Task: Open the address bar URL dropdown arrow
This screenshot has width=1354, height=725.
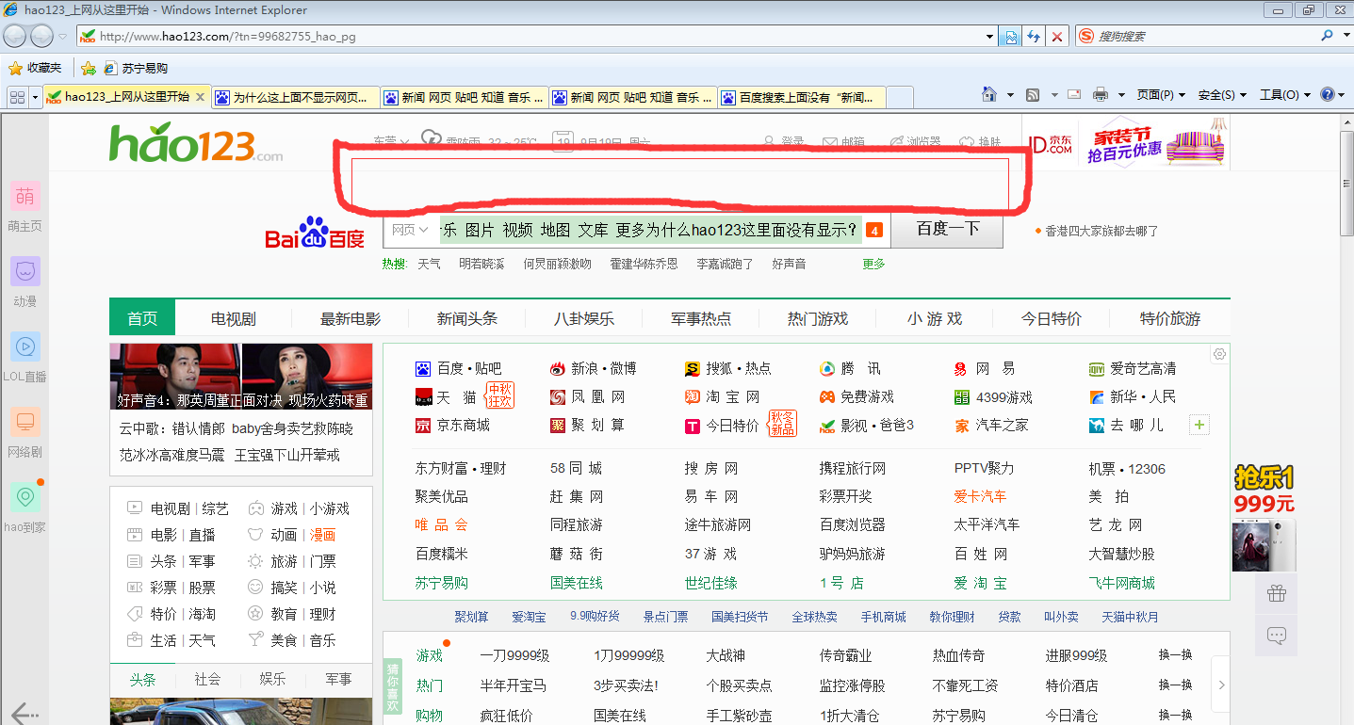Action: click(989, 37)
